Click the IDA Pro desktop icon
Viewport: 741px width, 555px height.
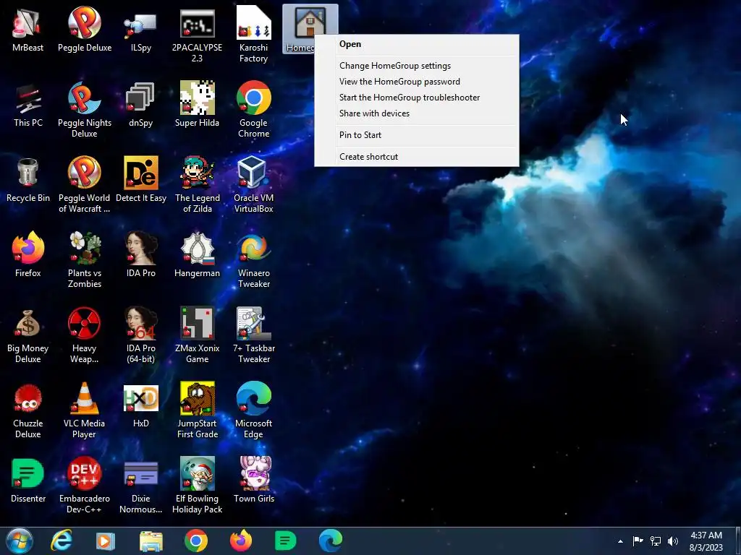141,255
